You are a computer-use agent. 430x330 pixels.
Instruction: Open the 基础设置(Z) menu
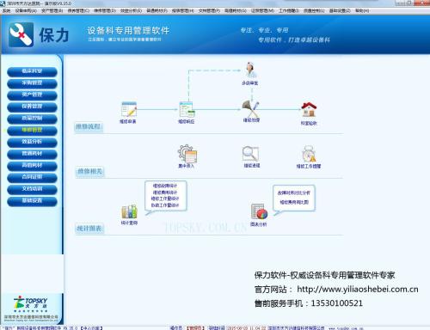click(x=340, y=10)
